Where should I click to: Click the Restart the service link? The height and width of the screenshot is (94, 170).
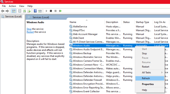click(30, 32)
